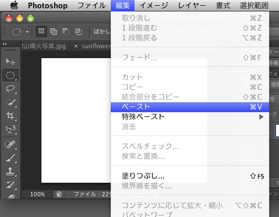Select the History Brush tool
The height and width of the screenshot is (217, 279).
[x=11, y=185]
